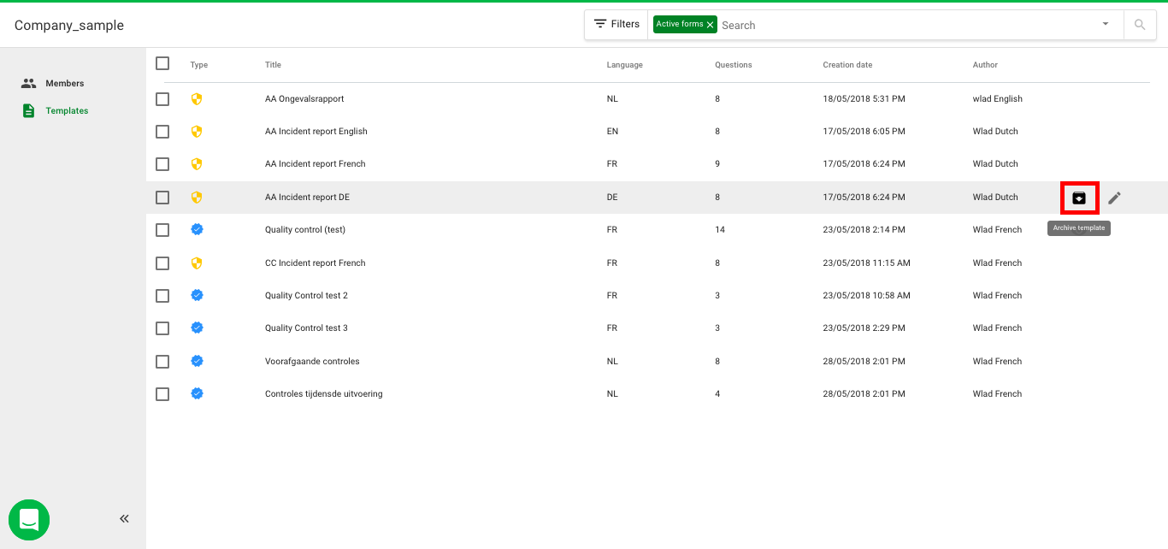Tick checkbox for AA Incident report English
Viewport: 1168px width, 549px height.
pos(162,132)
